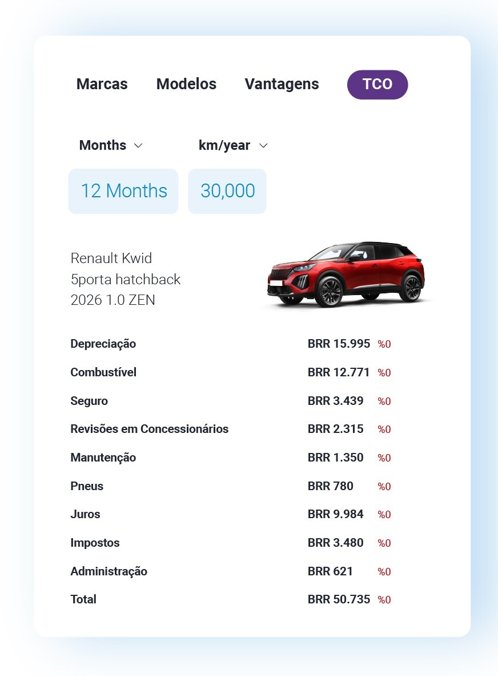The height and width of the screenshot is (676, 498).
Task: Switch to the Modelos tab
Action: 186,84
